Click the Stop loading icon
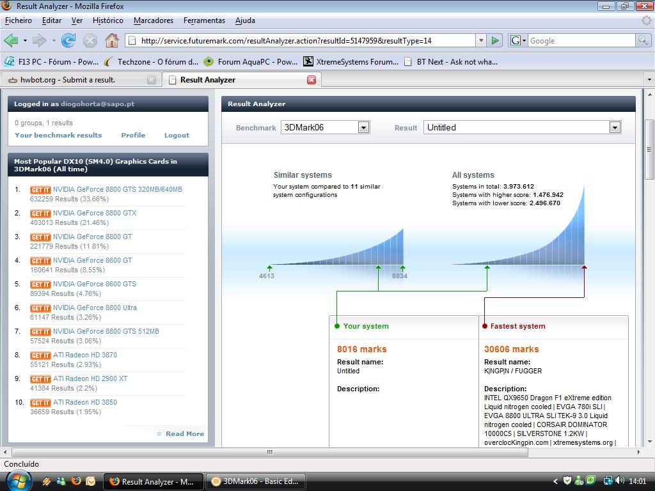The height and width of the screenshot is (491, 655). pos(90,40)
